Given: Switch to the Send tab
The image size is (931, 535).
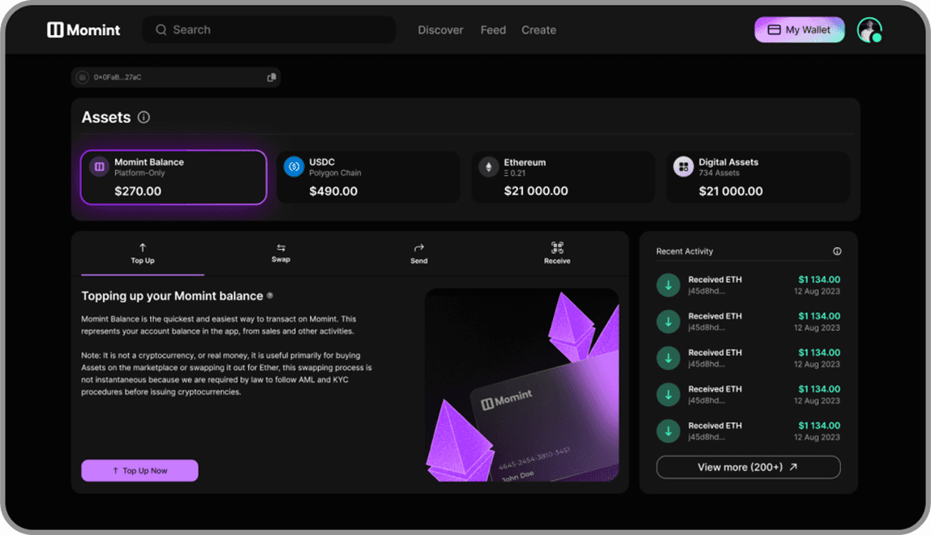Looking at the screenshot, I should (418, 253).
